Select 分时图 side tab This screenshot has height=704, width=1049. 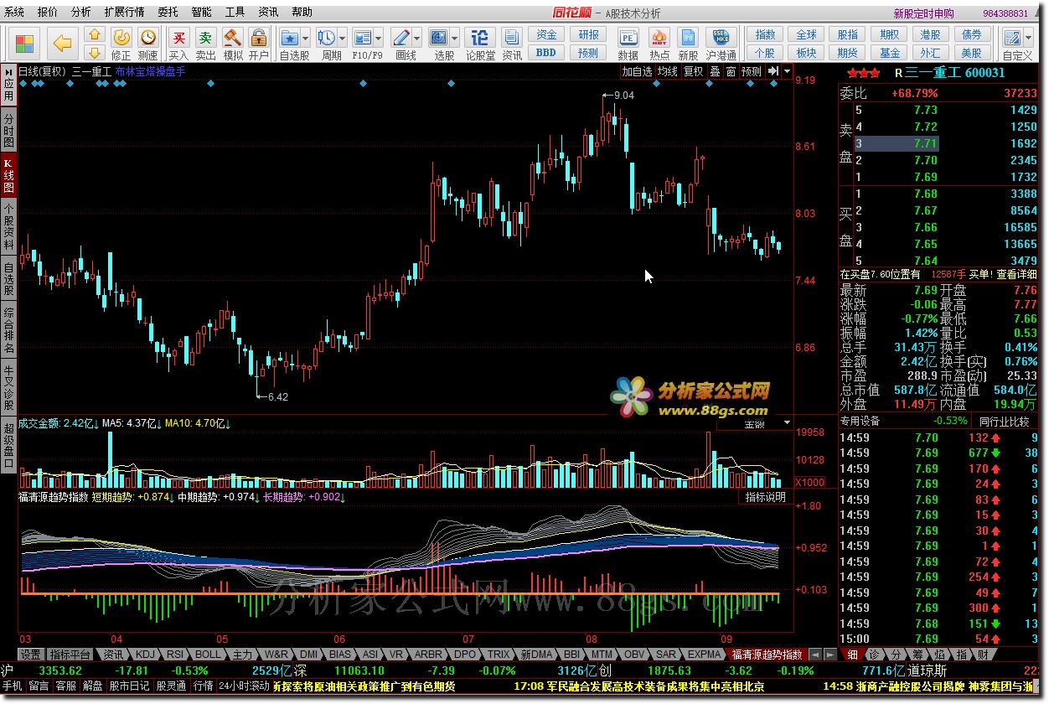pyautogui.click(x=8, y=132)
